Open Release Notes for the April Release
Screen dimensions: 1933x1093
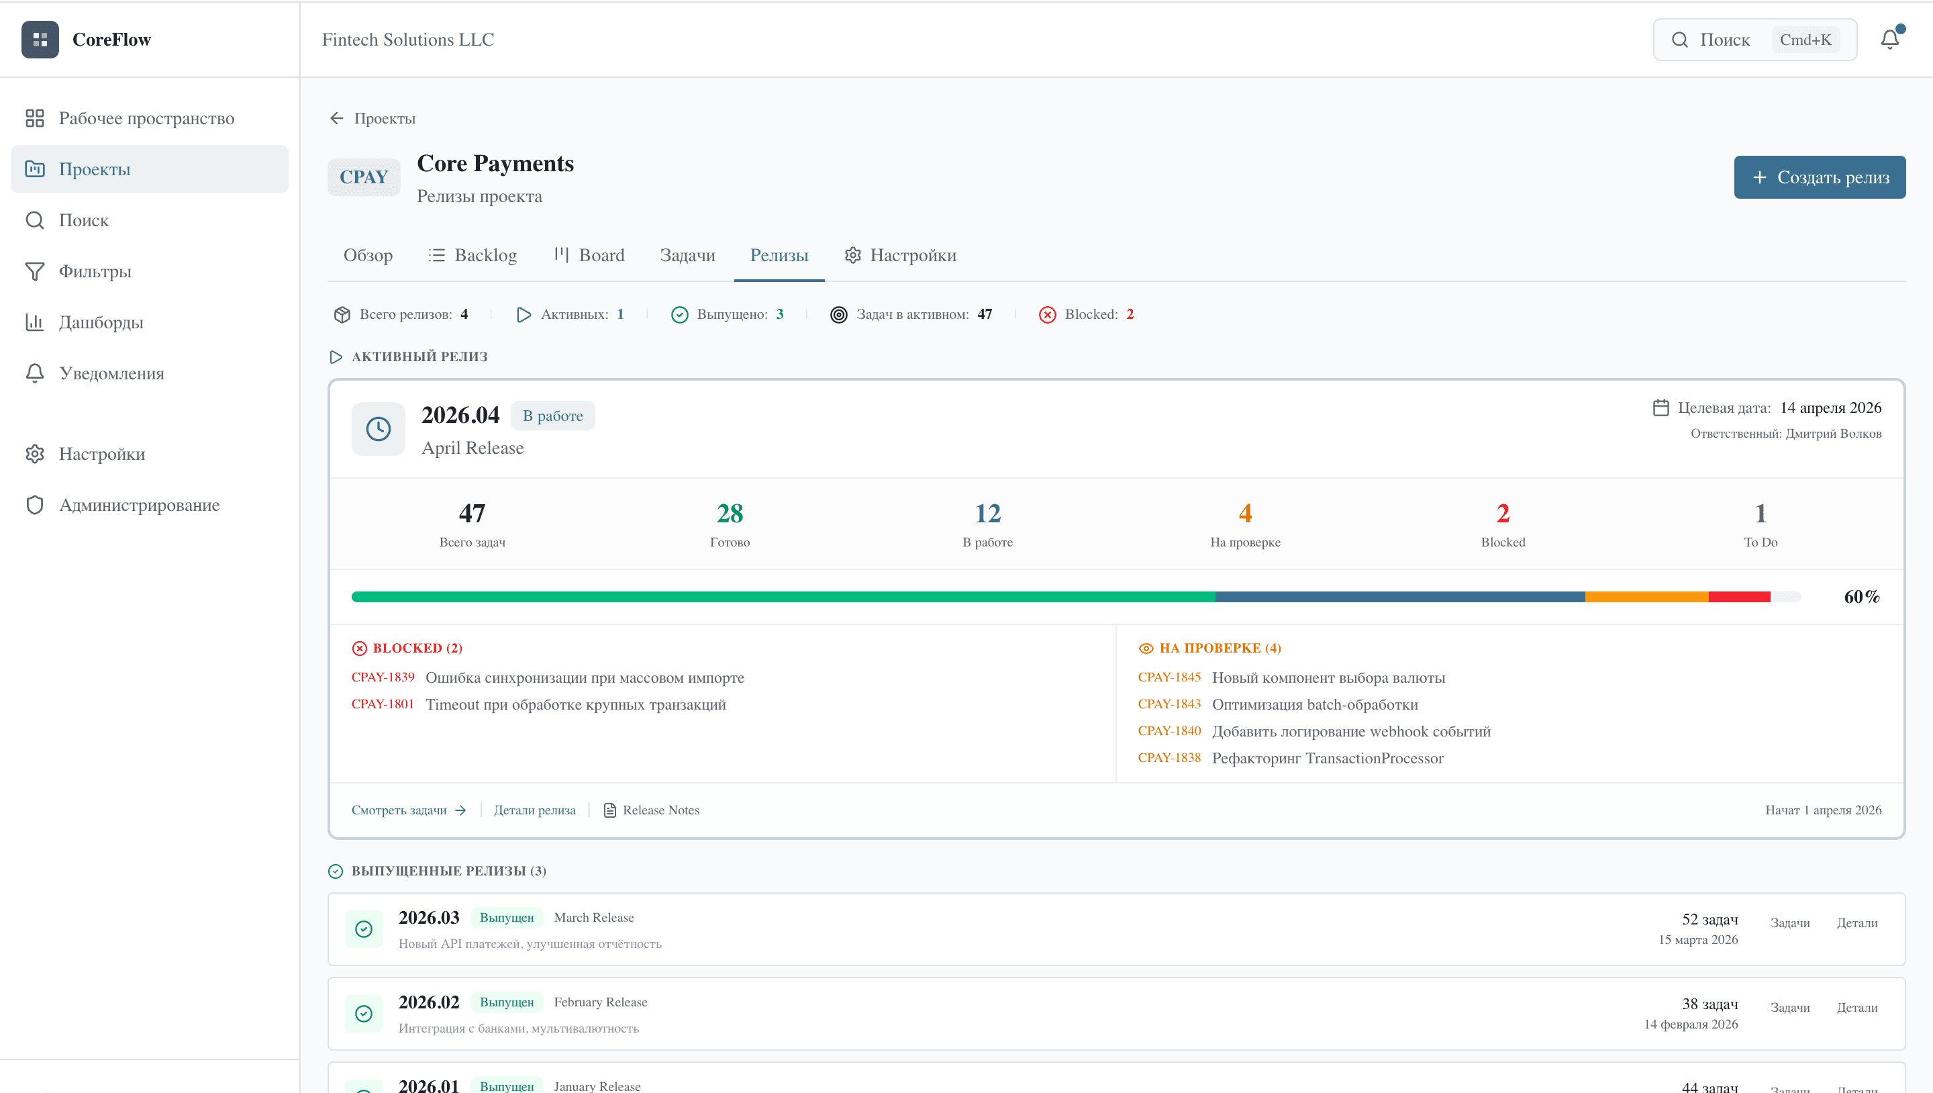tap(660, 810)
